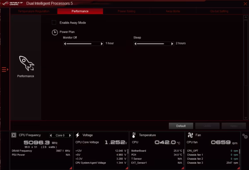Click the Apply button
The height and width of the screenshot is (170, 249).
[x=234, y=126]
